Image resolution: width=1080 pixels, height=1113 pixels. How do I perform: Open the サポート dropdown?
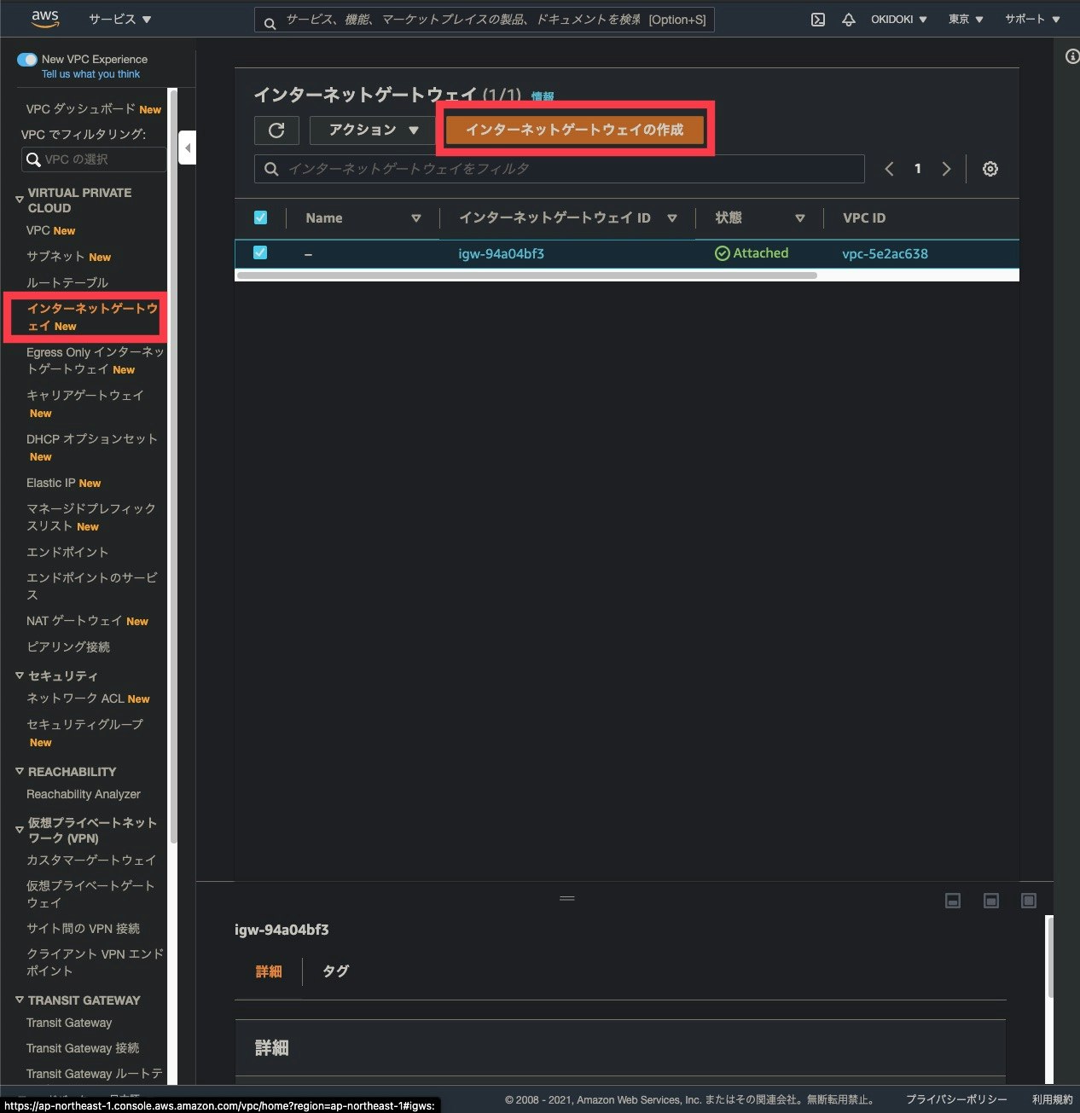click(1032, 19)
